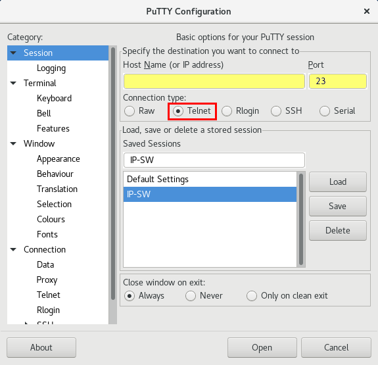
Task: Open Proxy settings
Action: point(47,280)
